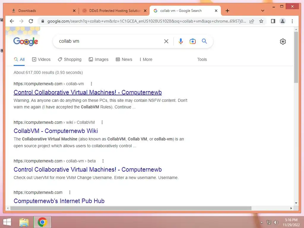
Task: Open the beta Control Collaborative Virtual Machines link
Action: [x=88, y=170]
